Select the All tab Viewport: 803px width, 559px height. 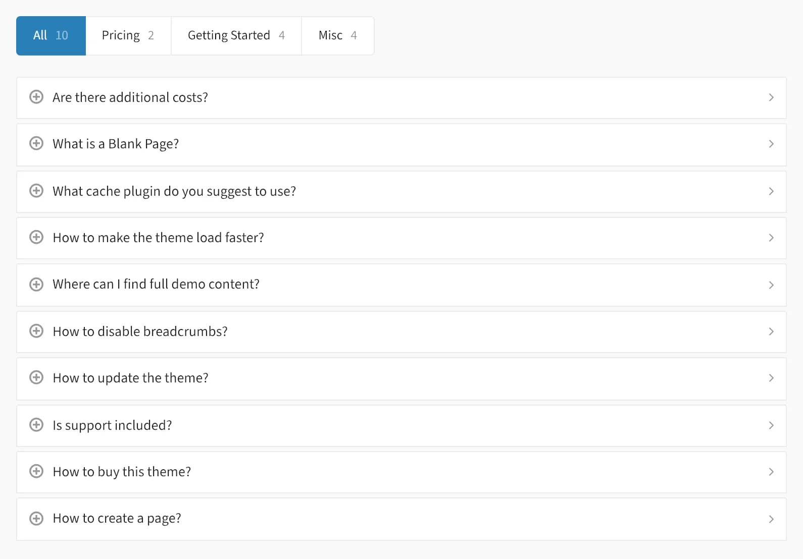pos(51,36)
